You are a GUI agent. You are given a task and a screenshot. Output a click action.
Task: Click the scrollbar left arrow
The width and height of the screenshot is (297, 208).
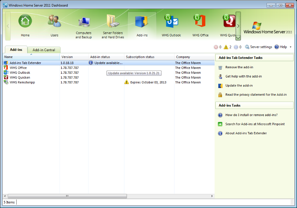[x=5, y=196]
